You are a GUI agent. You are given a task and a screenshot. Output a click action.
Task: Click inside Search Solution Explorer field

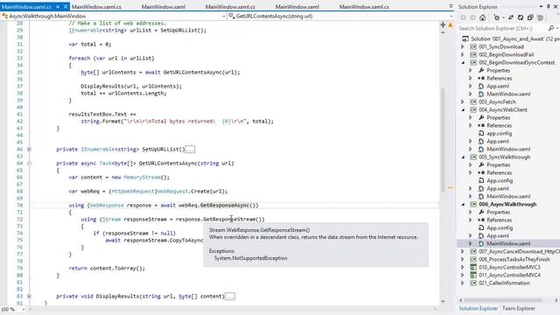[x=503, y=28]
